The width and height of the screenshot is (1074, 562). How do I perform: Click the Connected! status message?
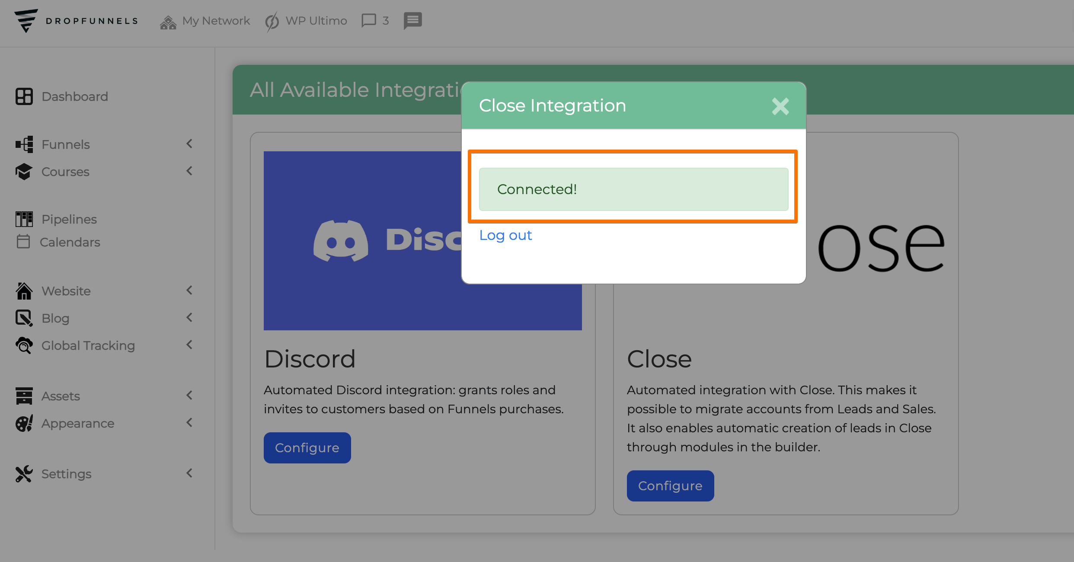point(633,189)
